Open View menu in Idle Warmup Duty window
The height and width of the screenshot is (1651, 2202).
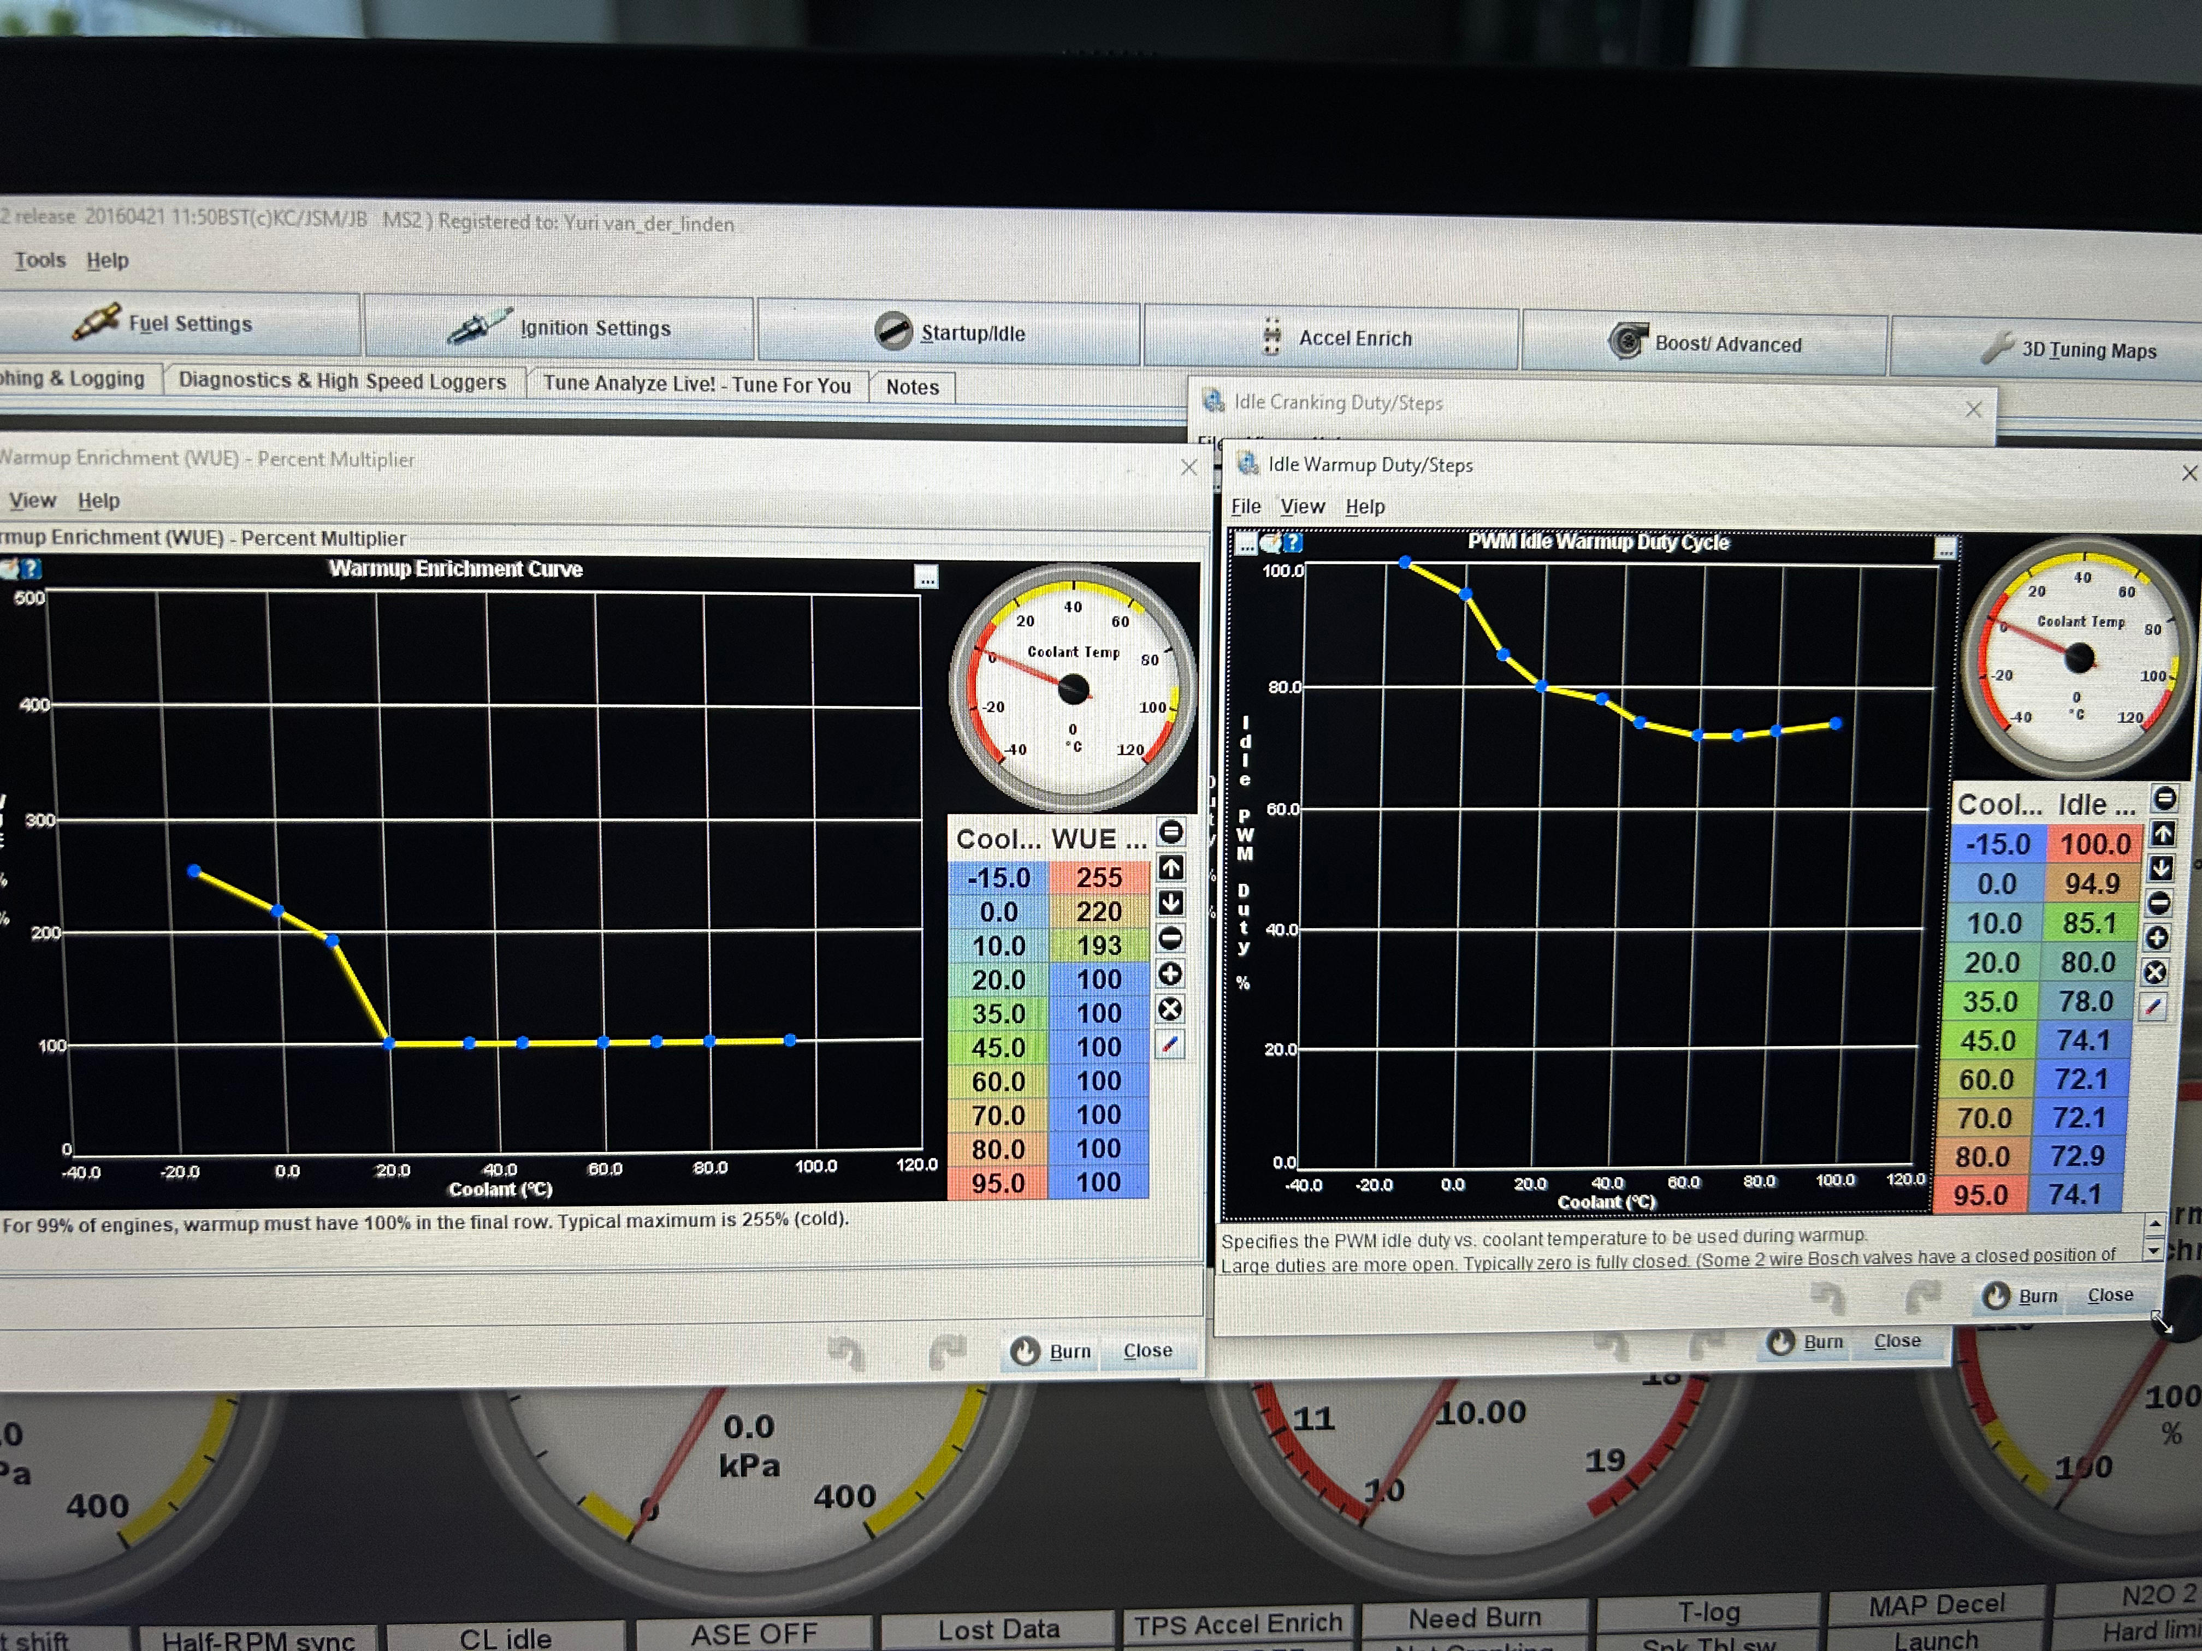coord(1302,506)
